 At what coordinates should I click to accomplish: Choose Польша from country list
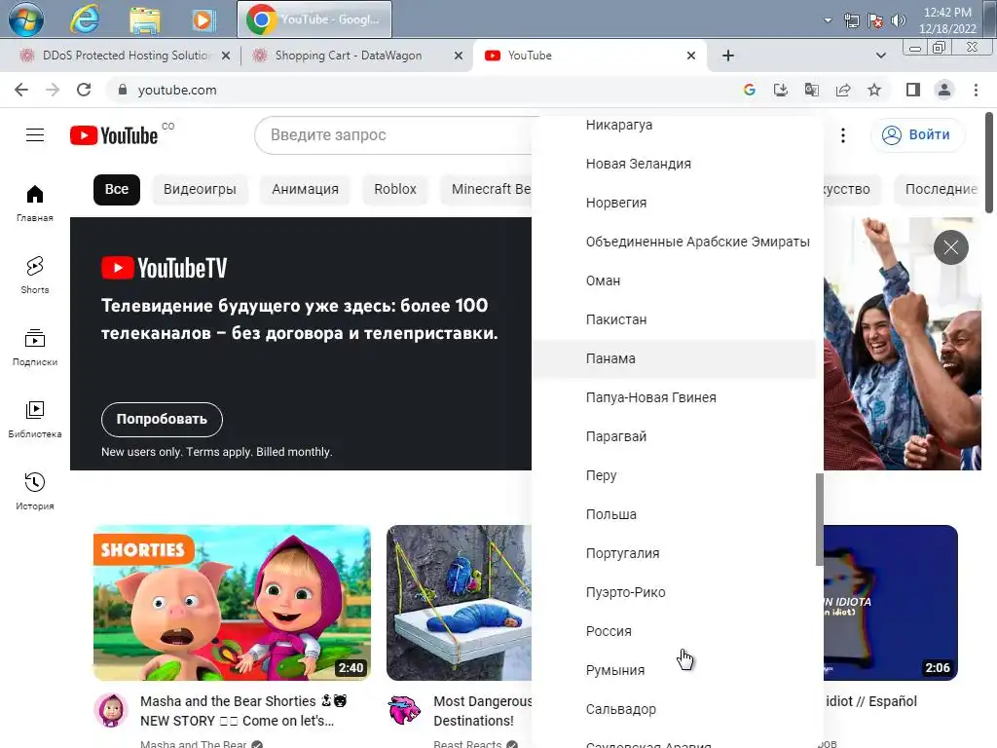[x=674, y=514]
